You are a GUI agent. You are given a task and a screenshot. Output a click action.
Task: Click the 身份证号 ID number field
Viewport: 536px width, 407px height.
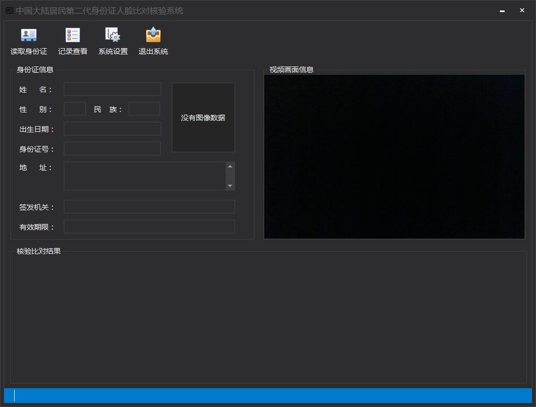coord(113,149)
